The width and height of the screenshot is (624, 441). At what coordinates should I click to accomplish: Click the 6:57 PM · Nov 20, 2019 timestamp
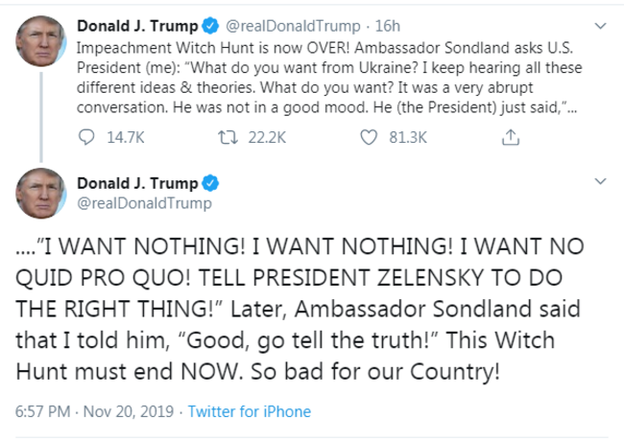coord(95,411)
